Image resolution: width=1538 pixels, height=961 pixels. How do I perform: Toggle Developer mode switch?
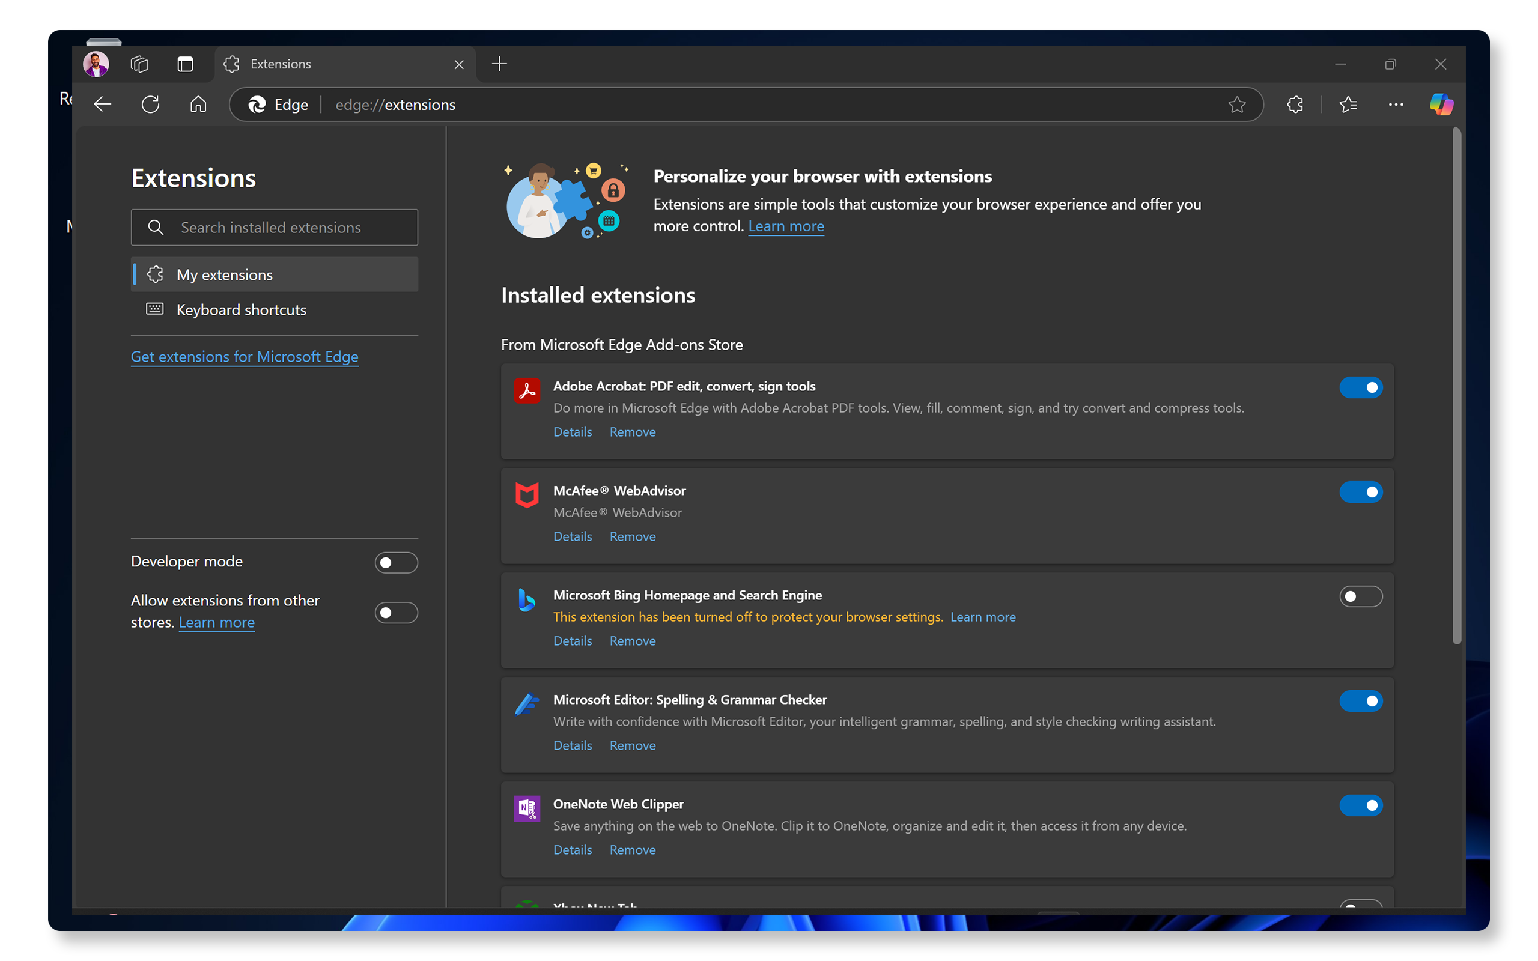pyautogui.click(x=396, y=563)
